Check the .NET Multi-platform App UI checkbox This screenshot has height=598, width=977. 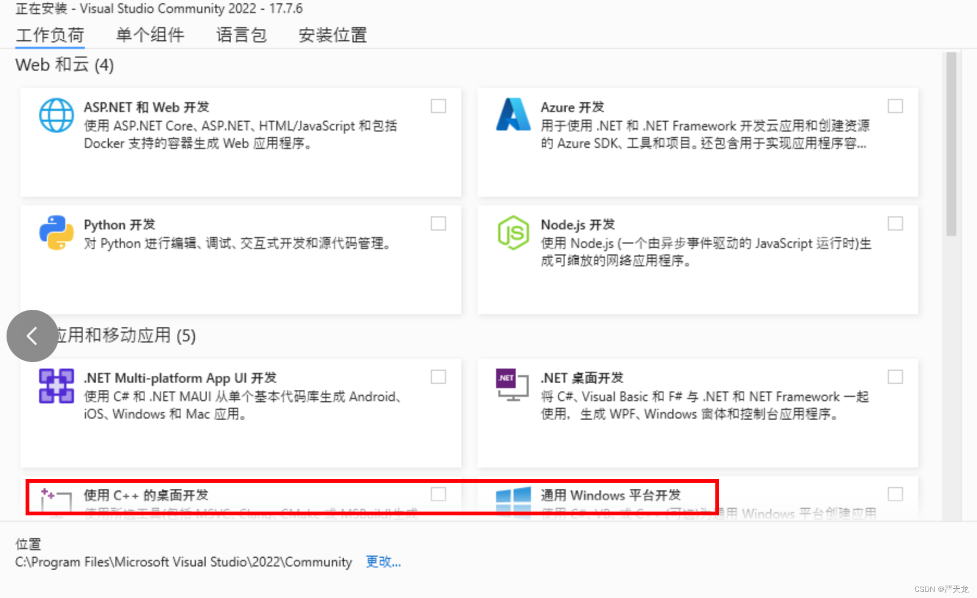438,377
